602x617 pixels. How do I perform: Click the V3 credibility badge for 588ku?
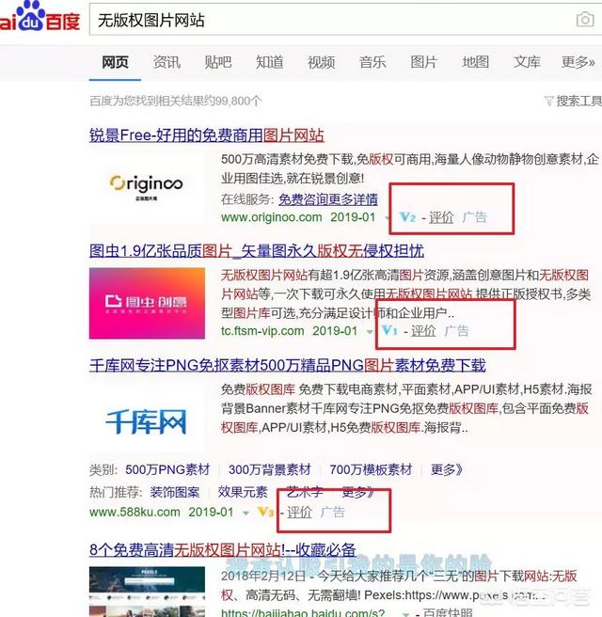point(265,512)
